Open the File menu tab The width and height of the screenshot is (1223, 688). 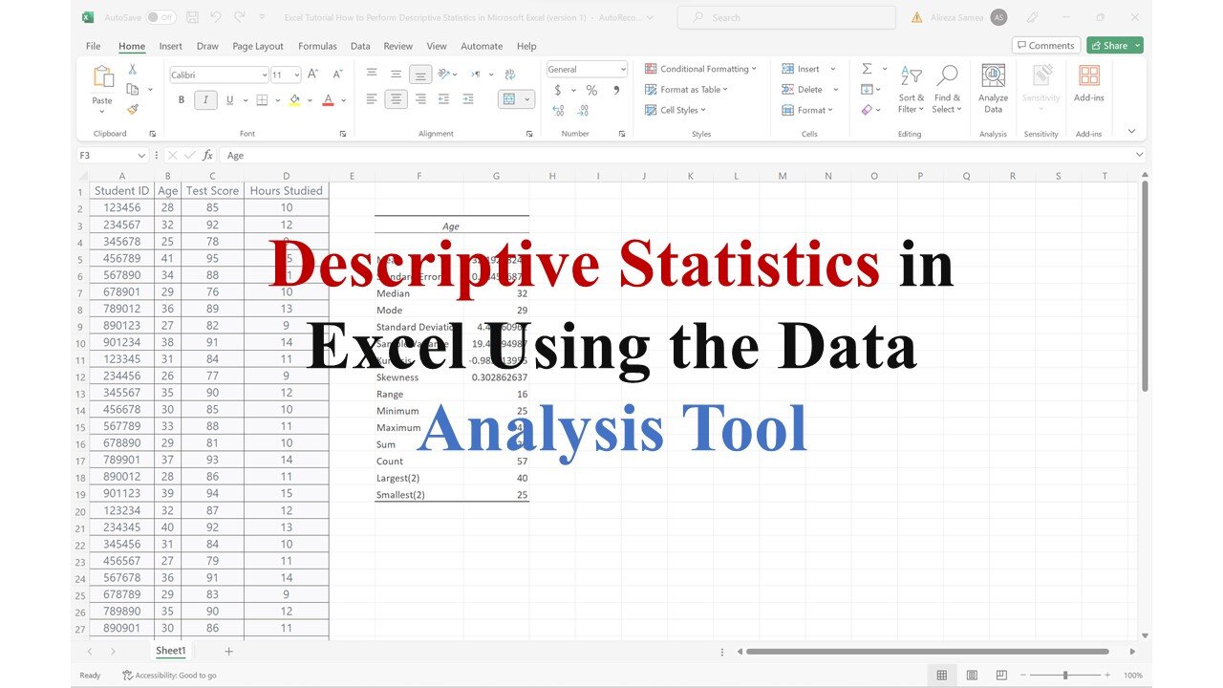click(93, 46)
